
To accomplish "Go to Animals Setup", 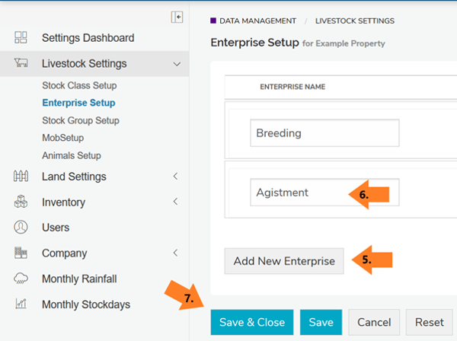I will coord(72,155).
